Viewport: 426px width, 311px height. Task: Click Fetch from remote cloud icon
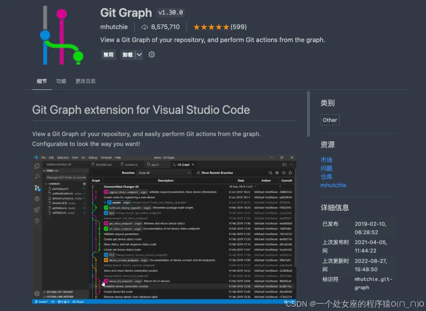[284, 173]
